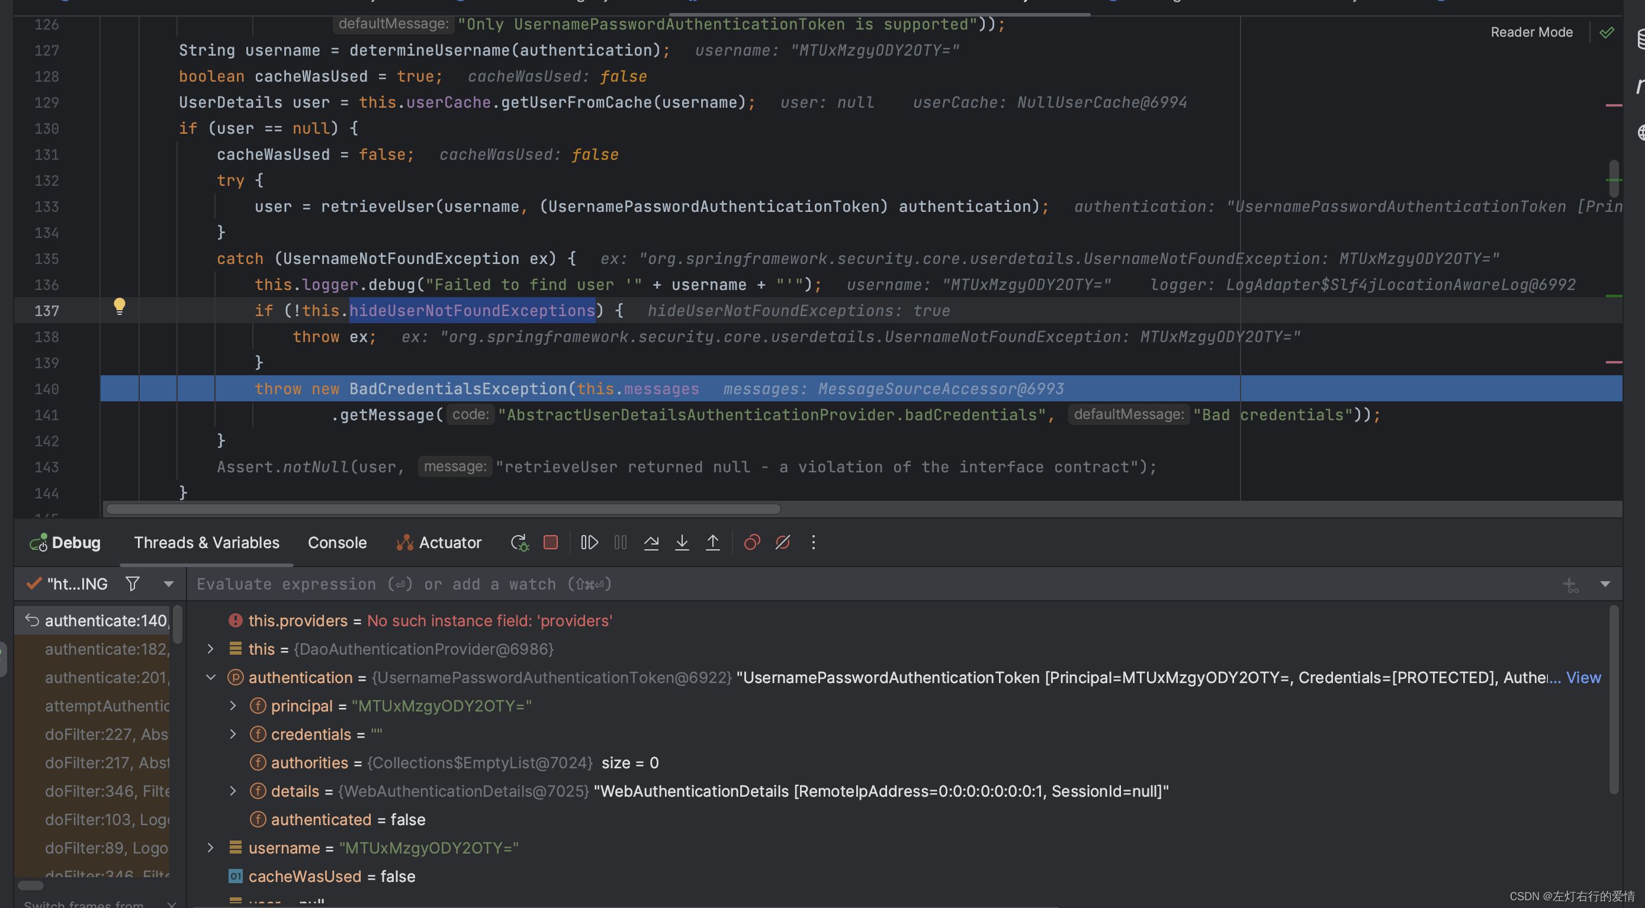Select the Console tab
Image resolution: width=1645 pixels, height=908 pixels.
tap(338, 541)
